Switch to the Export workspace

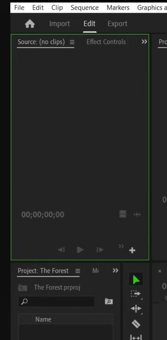point(117,24)
